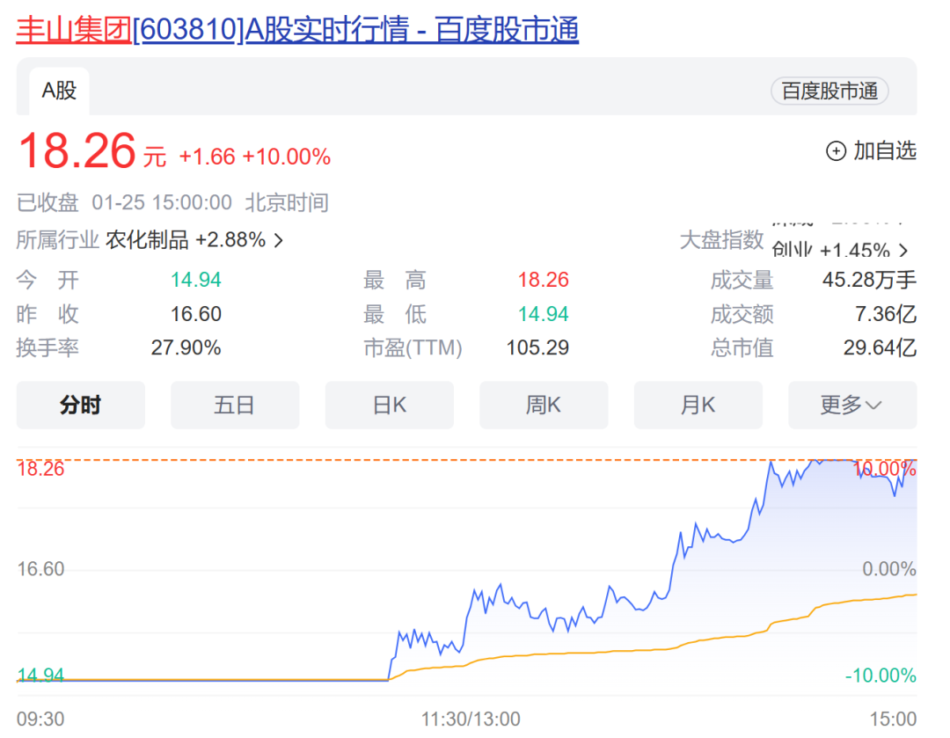Switch to the 周K chart tab
950x738 pixels.
click(x=544, y=405)
